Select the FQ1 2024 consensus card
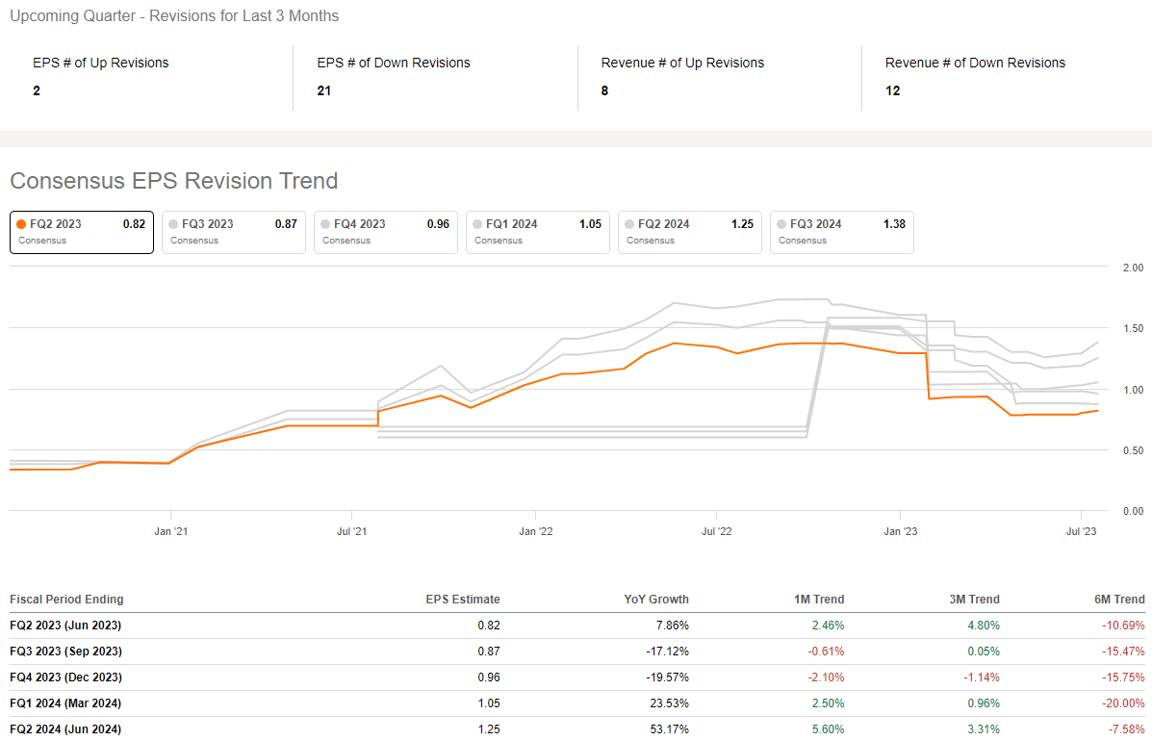The image size is (1152, 741). [x=537, y=232]
